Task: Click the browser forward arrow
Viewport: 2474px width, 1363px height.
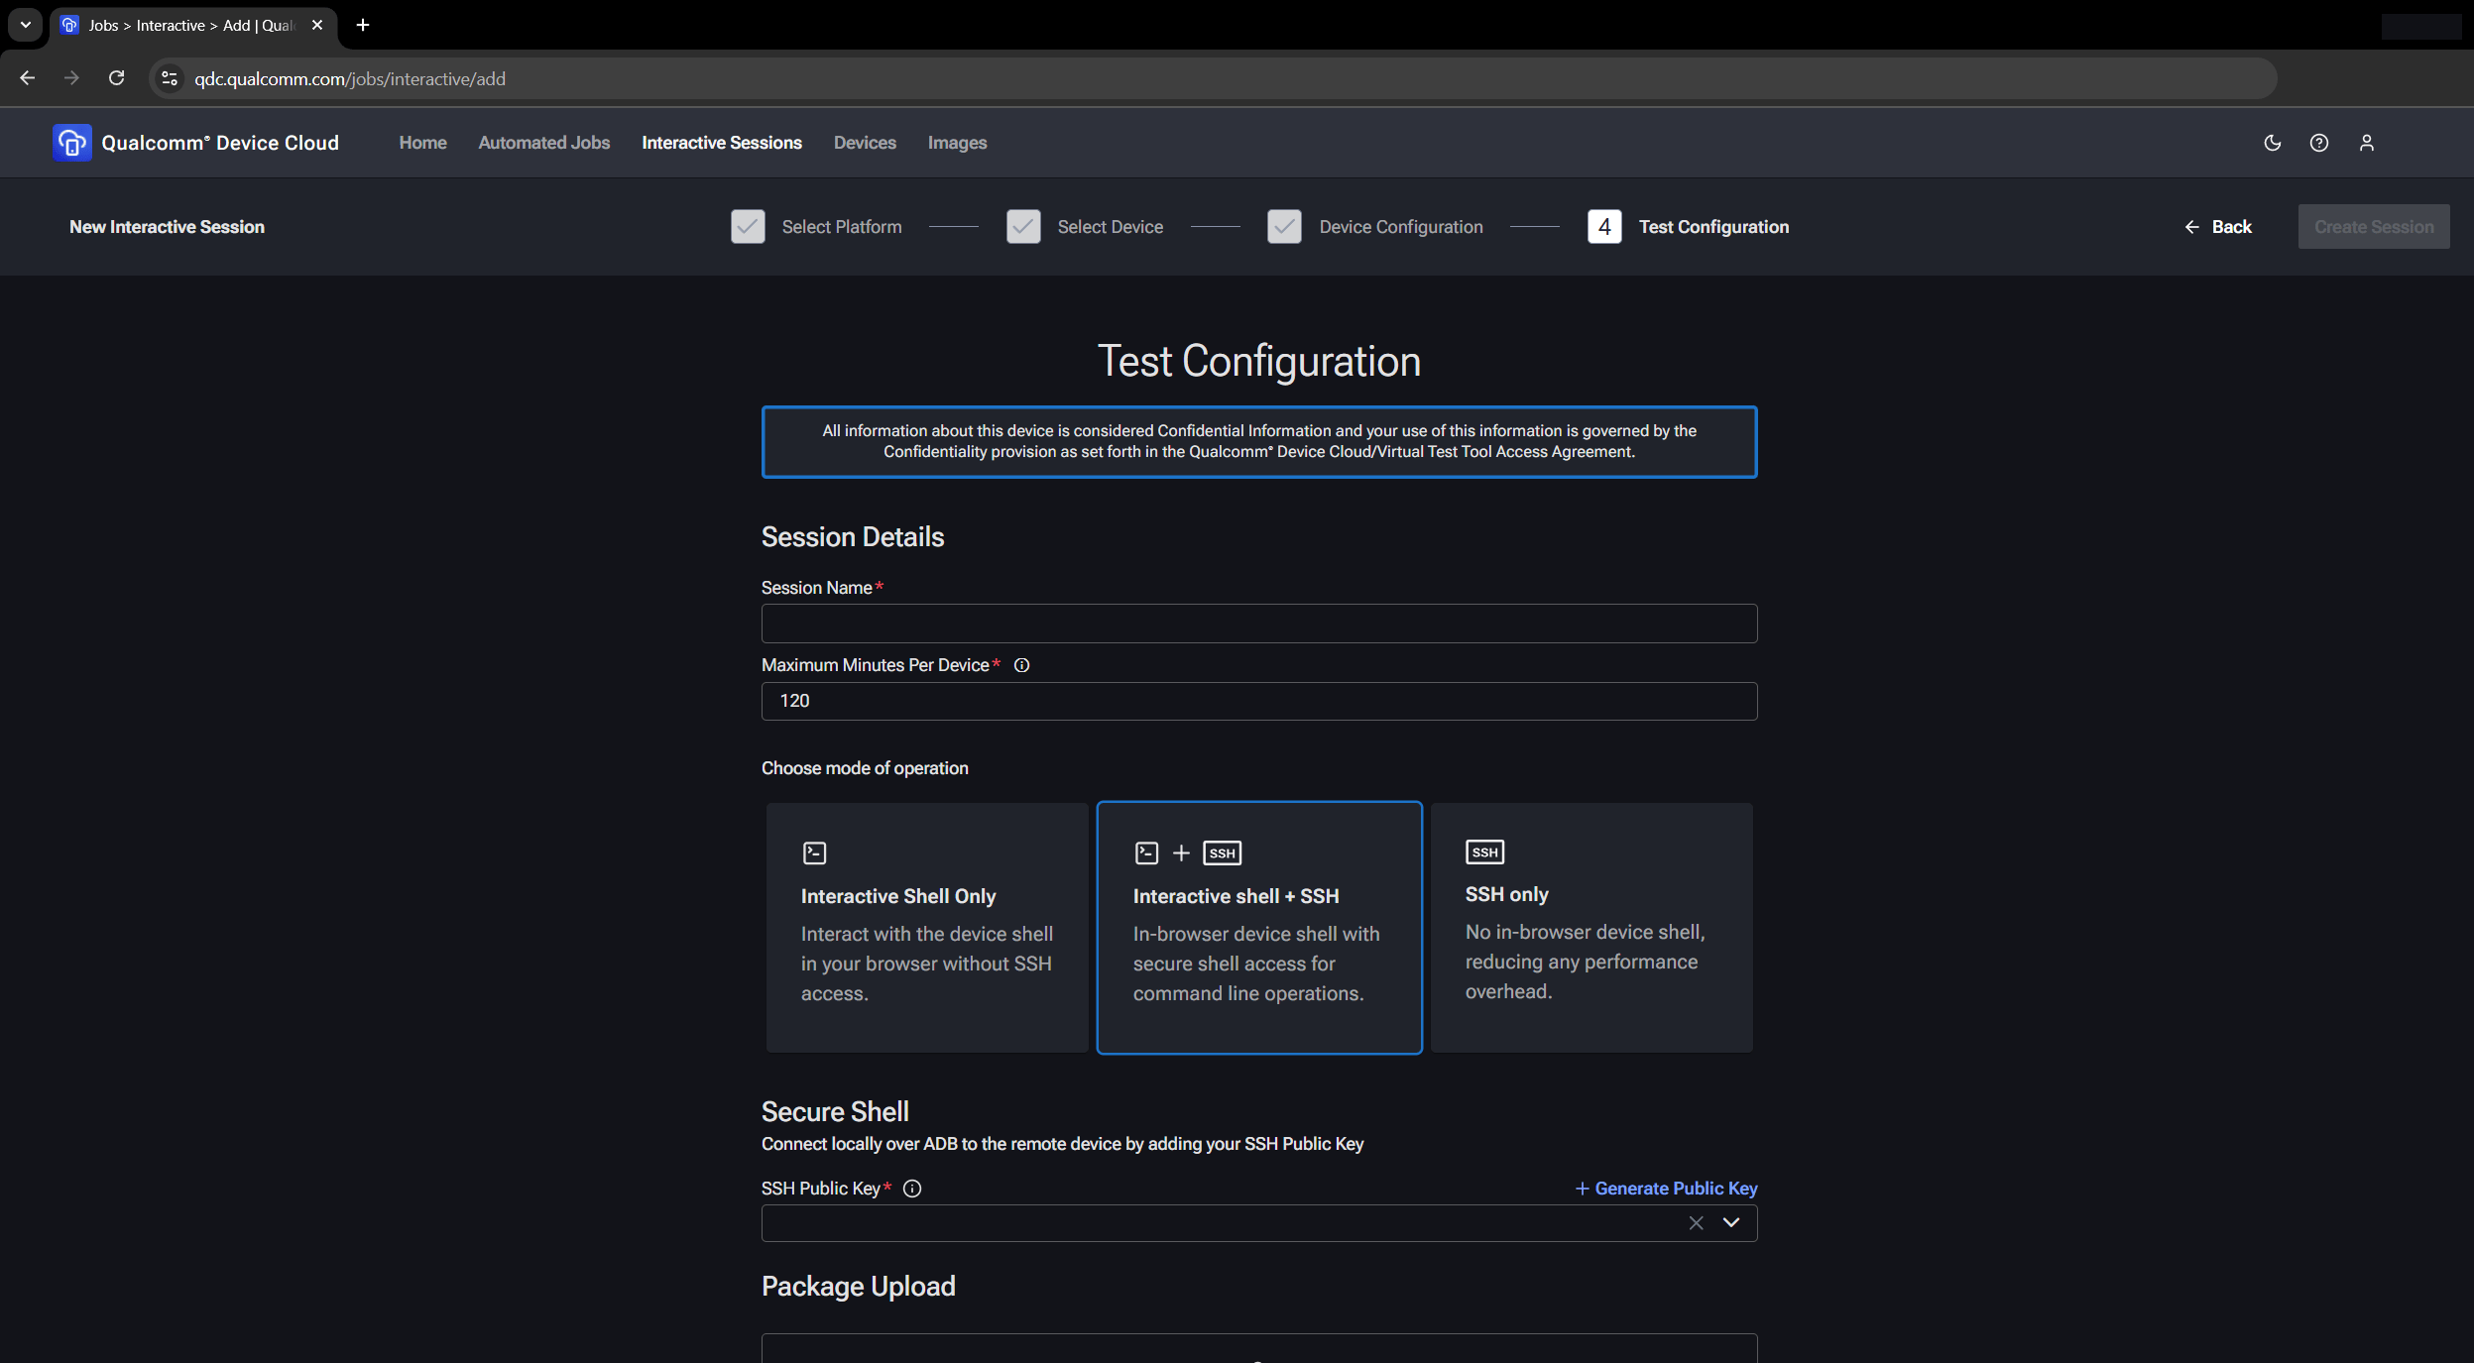Action: (71, 78)
